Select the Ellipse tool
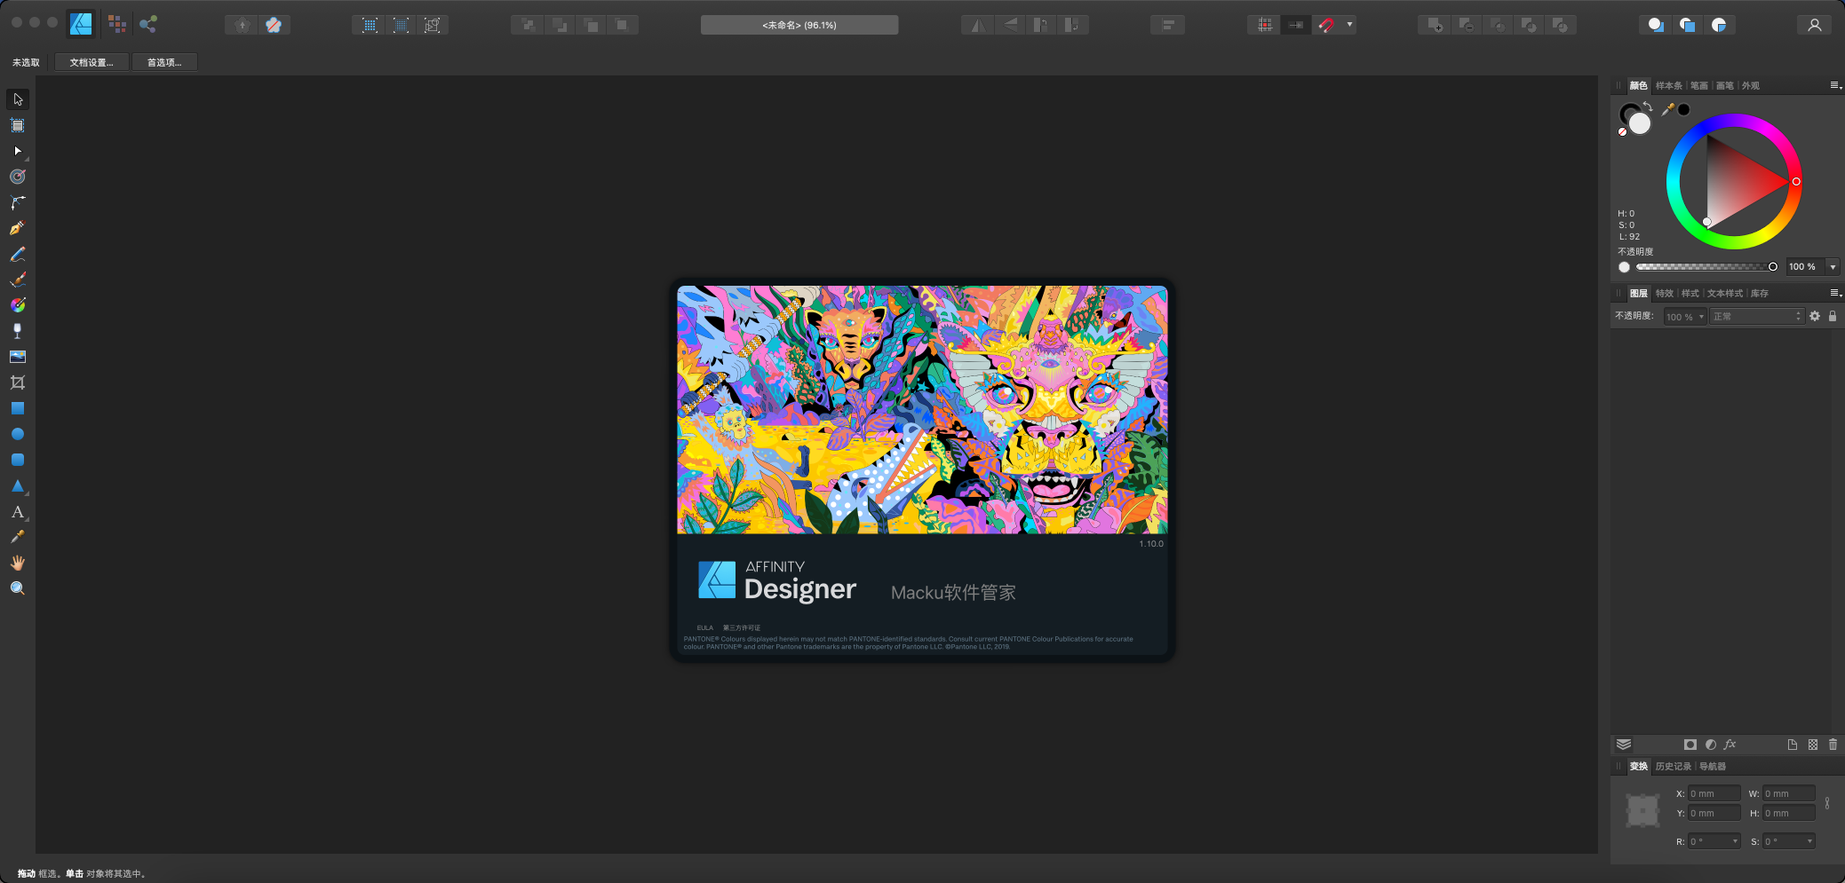 (x=18, y=434)
